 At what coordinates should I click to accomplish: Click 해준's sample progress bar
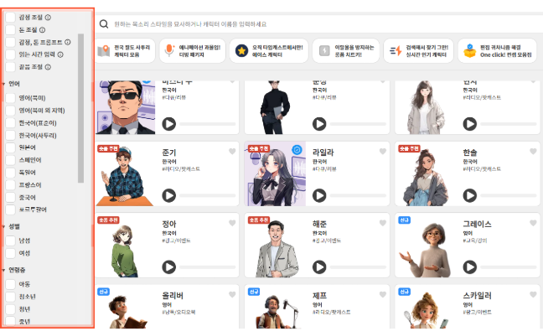pos(358,267)
